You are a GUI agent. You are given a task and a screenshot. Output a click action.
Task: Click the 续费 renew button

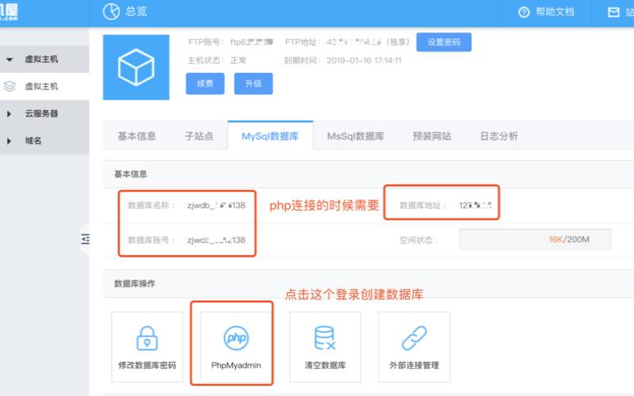[205, 84]
